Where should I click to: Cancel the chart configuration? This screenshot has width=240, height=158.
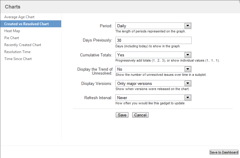tap(140, 115)
